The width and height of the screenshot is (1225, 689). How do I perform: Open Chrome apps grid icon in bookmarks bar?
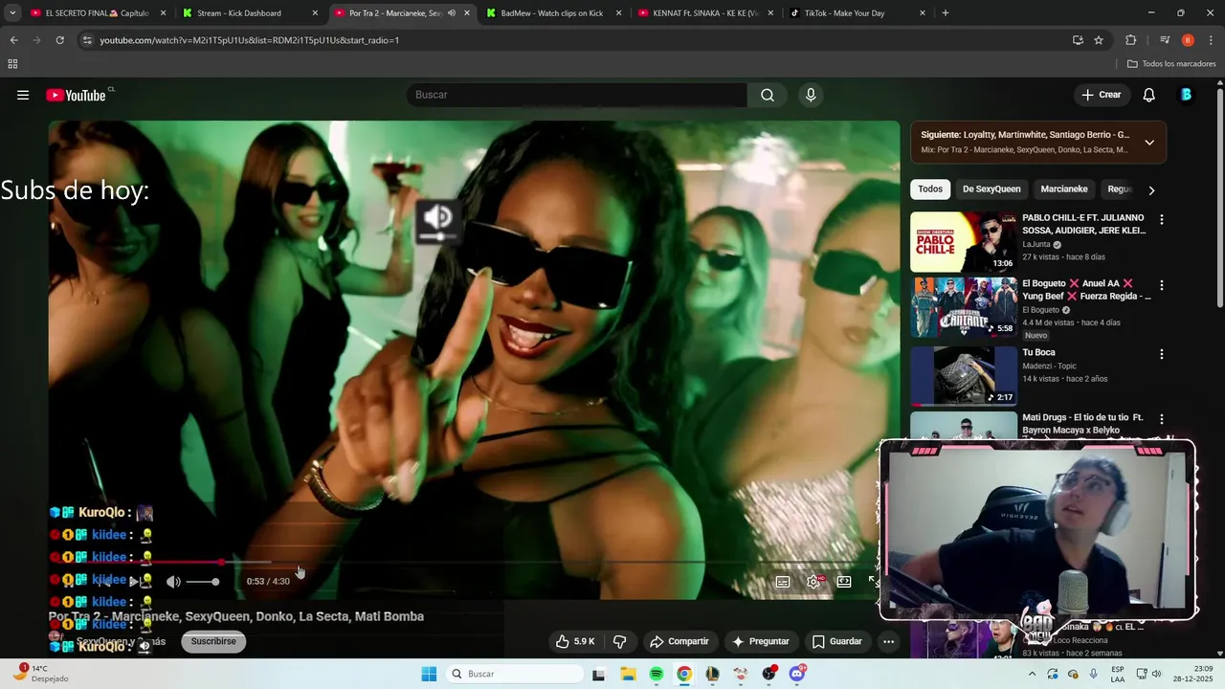tap(12, 64)
